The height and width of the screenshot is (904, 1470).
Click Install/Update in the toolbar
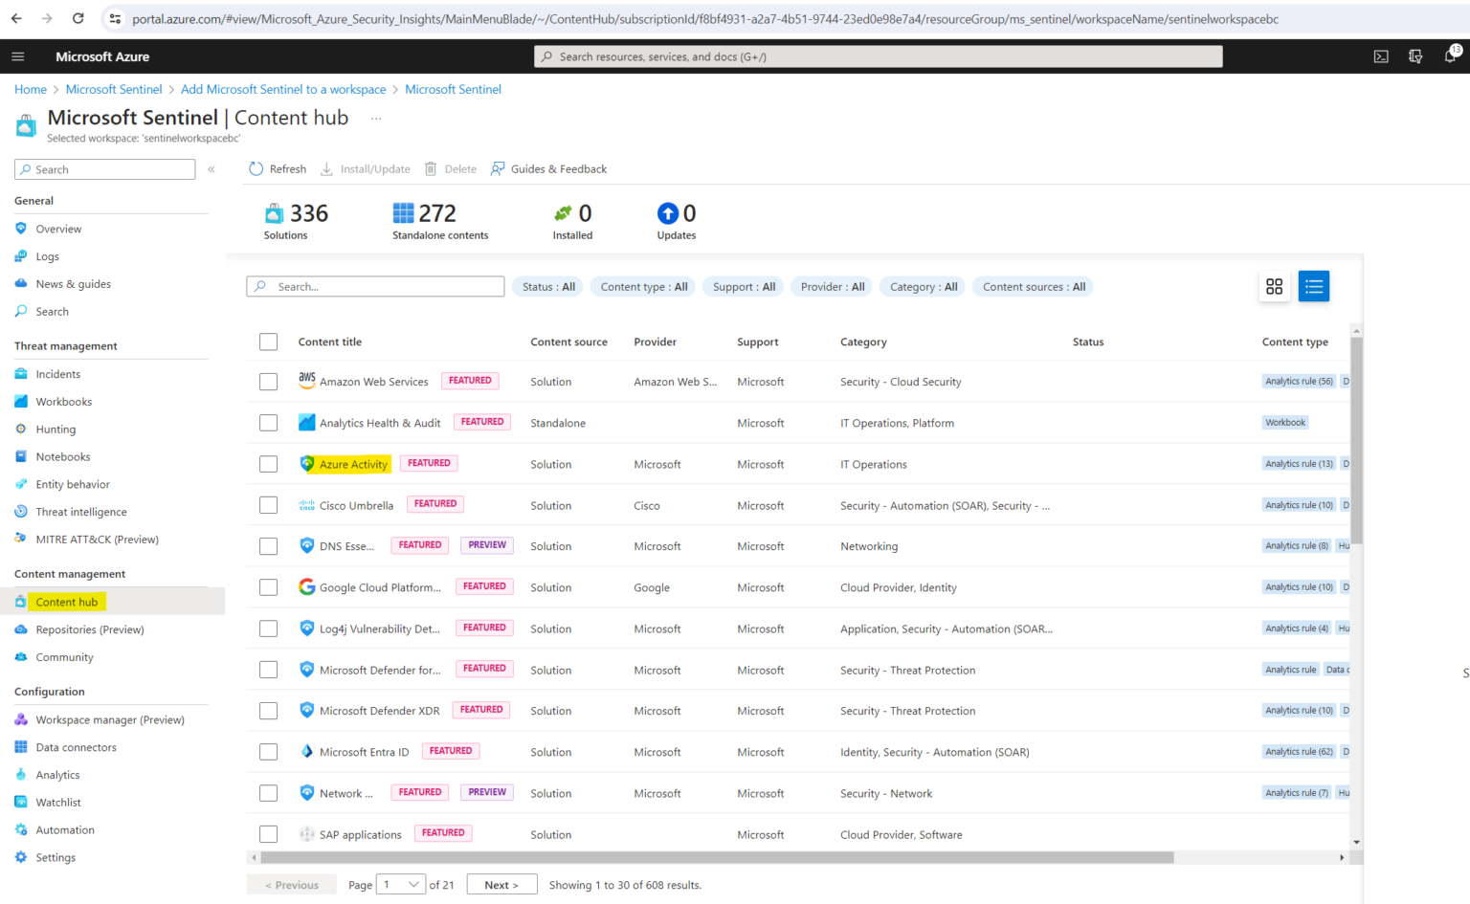tap(365, 169)
